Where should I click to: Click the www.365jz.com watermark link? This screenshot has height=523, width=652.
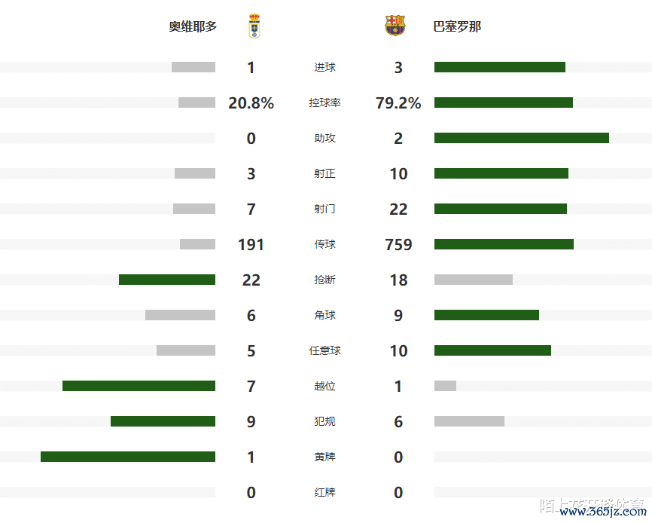click(x=602, y=512)
